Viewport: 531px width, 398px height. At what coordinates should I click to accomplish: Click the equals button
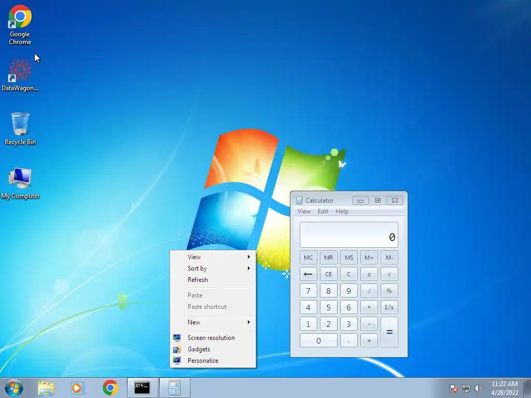(x=389, y=332)
